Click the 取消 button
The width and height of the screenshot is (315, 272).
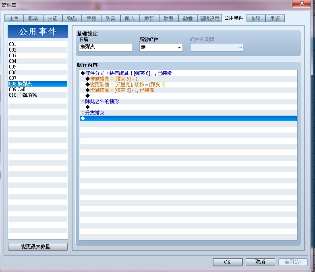(260, 262)
